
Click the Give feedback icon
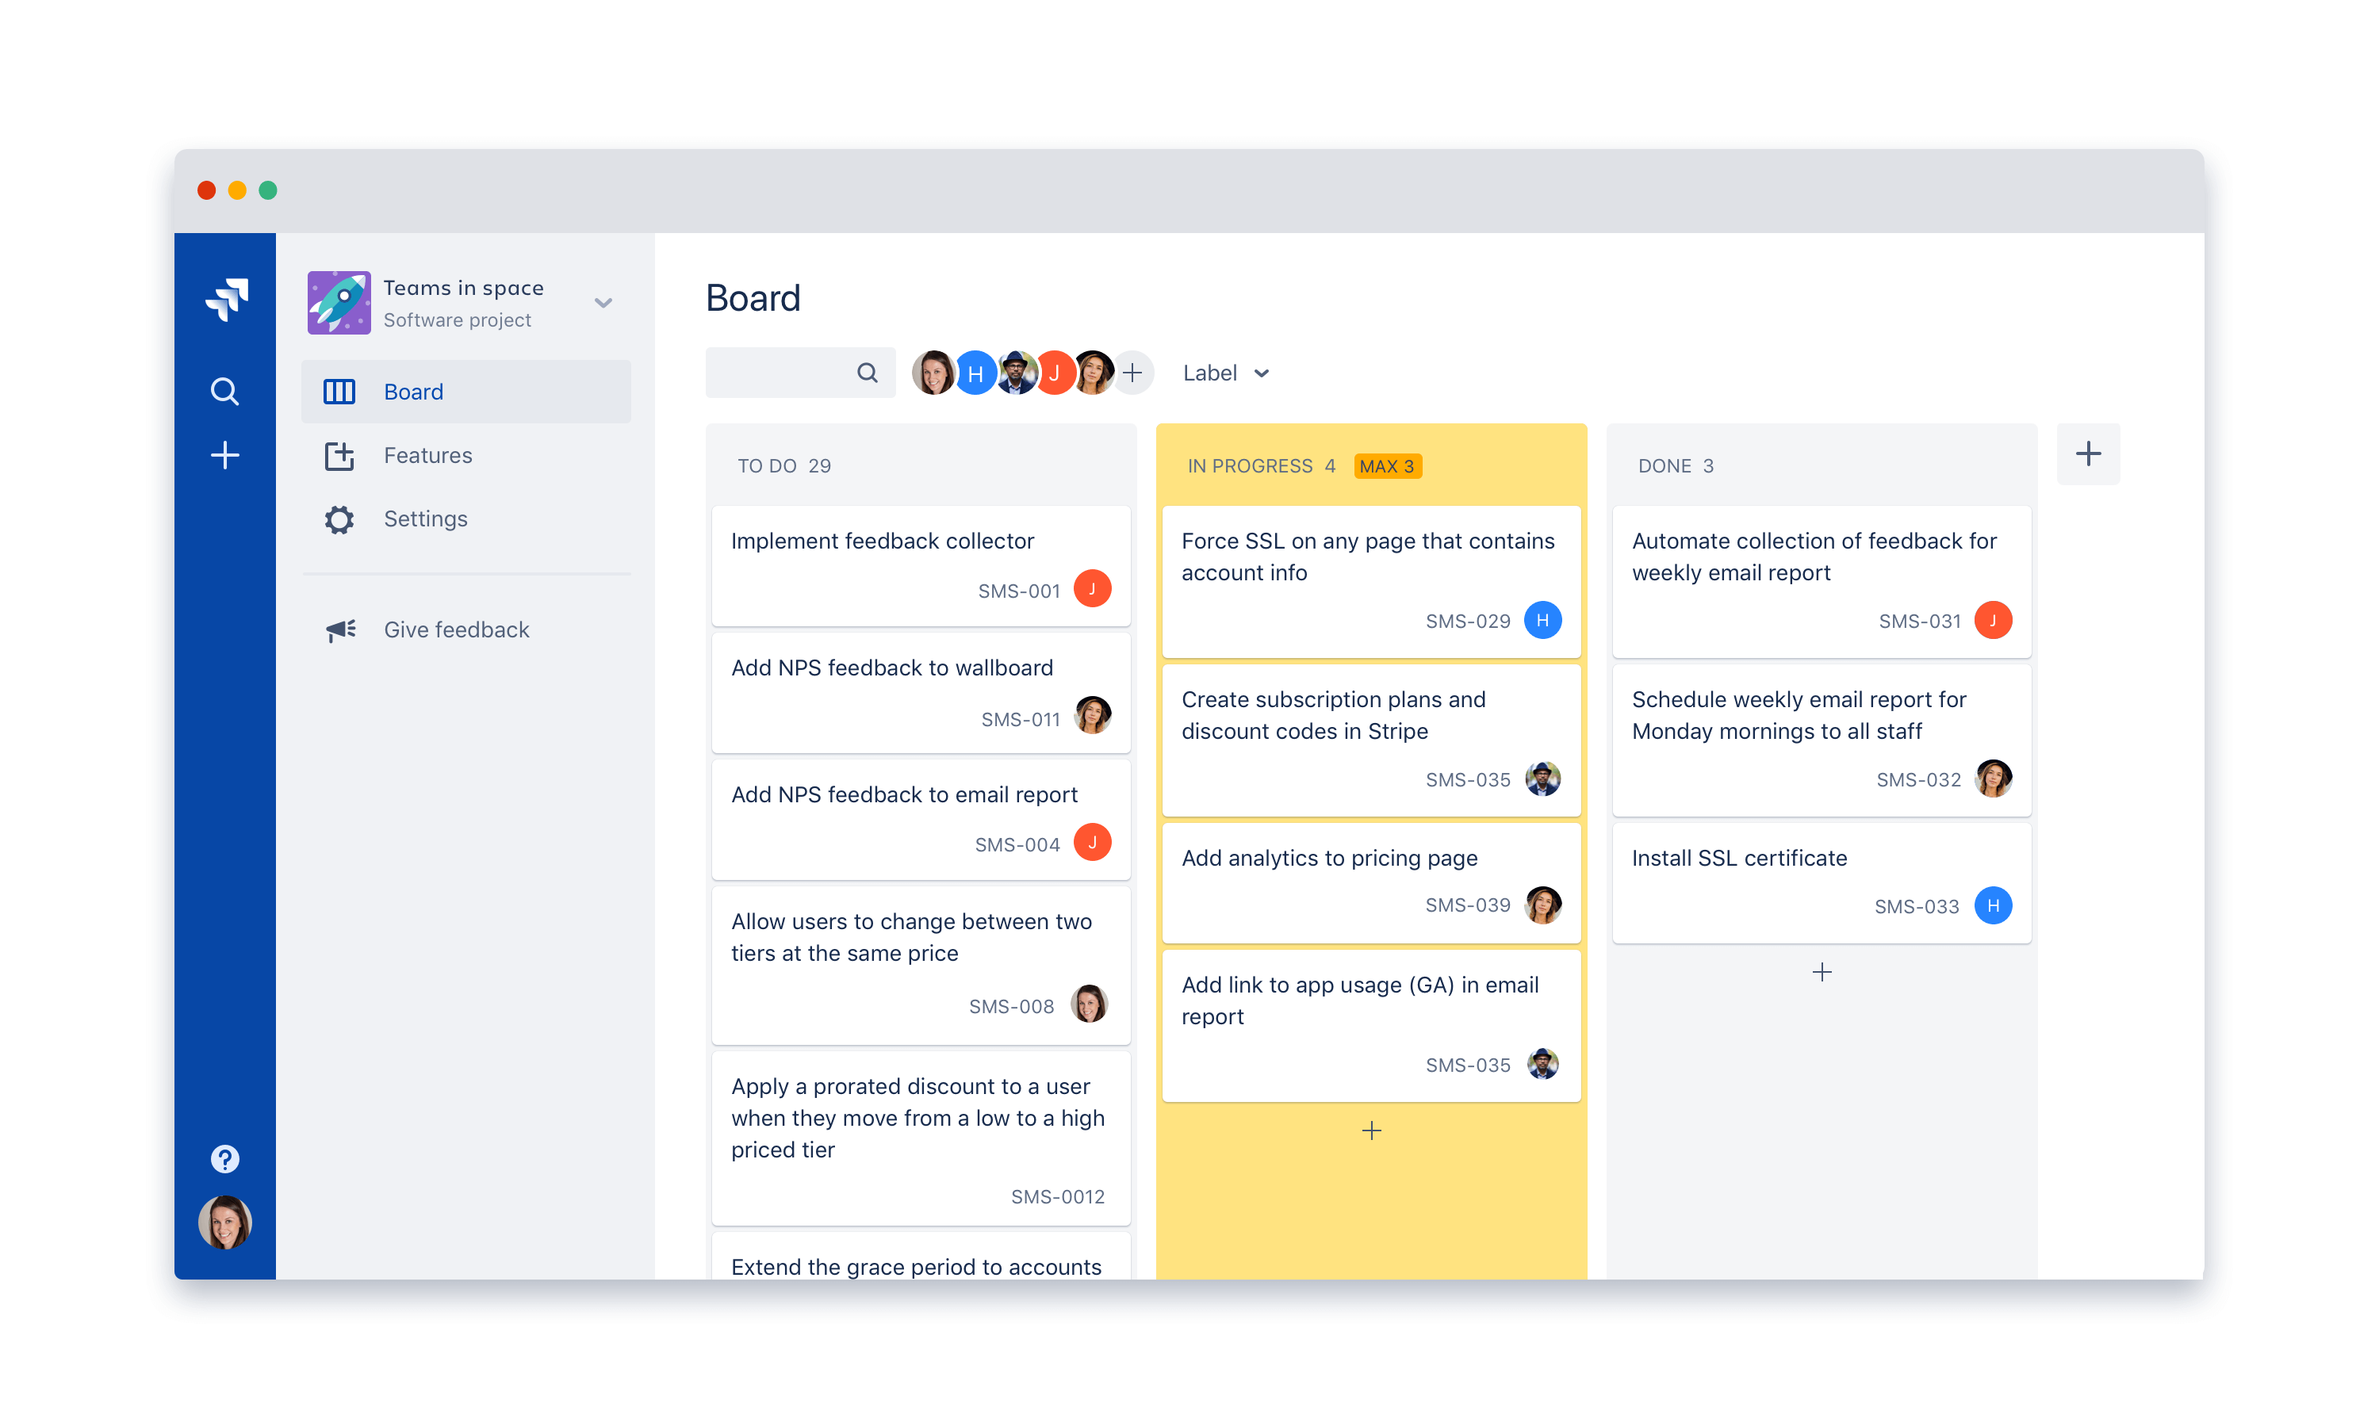pyautogui.click(x=336, y=630)
